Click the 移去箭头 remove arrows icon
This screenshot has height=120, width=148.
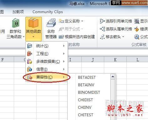pos(102,37)
